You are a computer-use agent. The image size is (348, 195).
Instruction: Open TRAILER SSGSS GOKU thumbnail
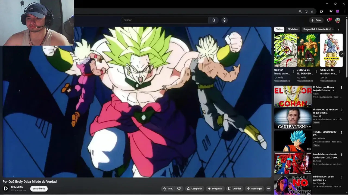(x=293, y=141)
